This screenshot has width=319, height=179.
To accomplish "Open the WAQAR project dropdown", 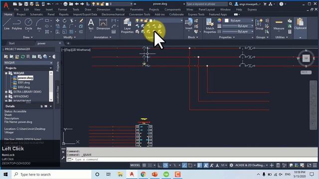I will pos(28,63).
